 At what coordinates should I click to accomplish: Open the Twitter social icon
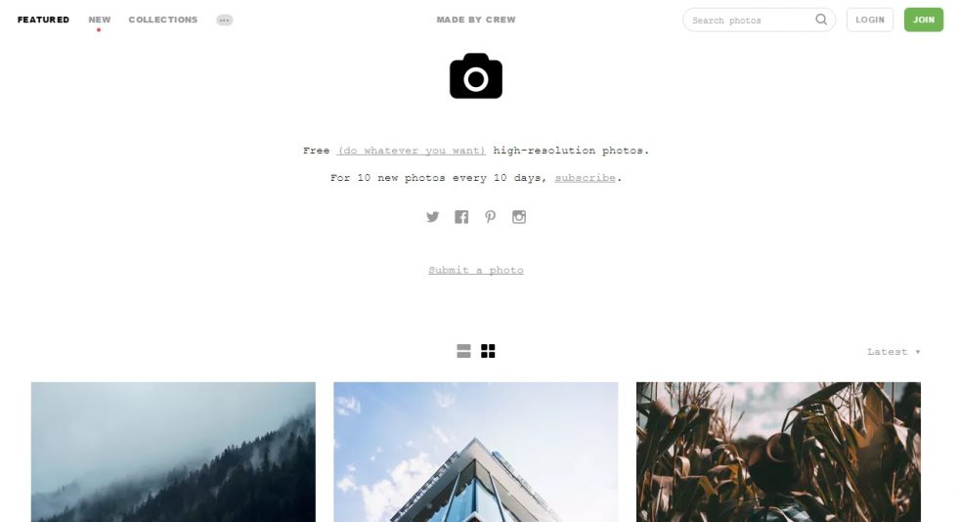(x=432, y=217)
